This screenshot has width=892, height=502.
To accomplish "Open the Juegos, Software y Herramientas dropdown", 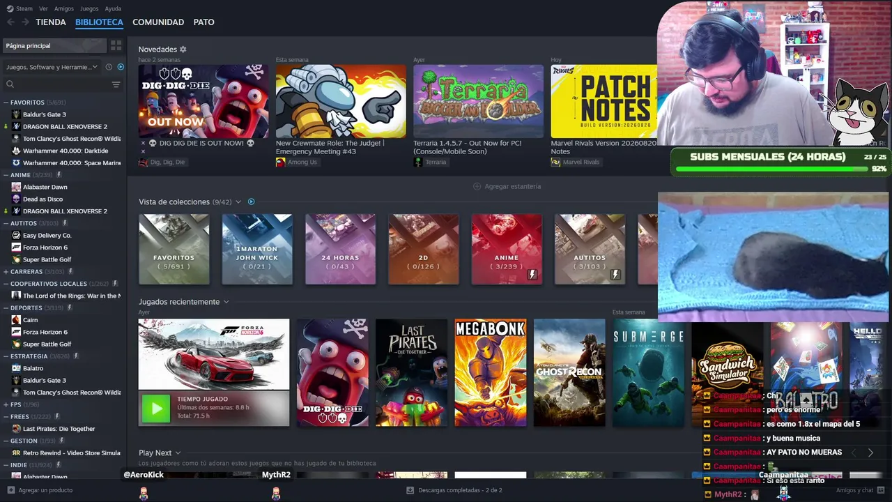I will click(52, 67).
